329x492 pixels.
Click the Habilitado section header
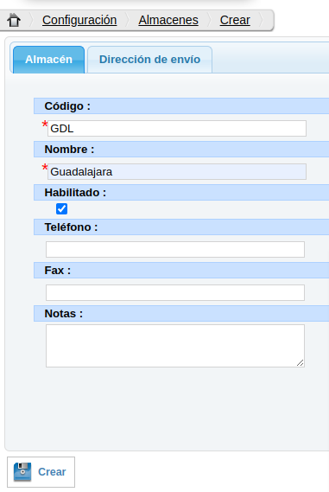click(x=181, y=192)
